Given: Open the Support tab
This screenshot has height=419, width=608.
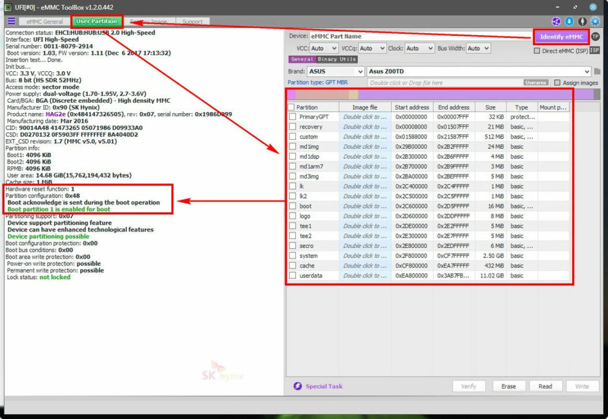Looking at the screenshot, I should click(x=192, y=20).
